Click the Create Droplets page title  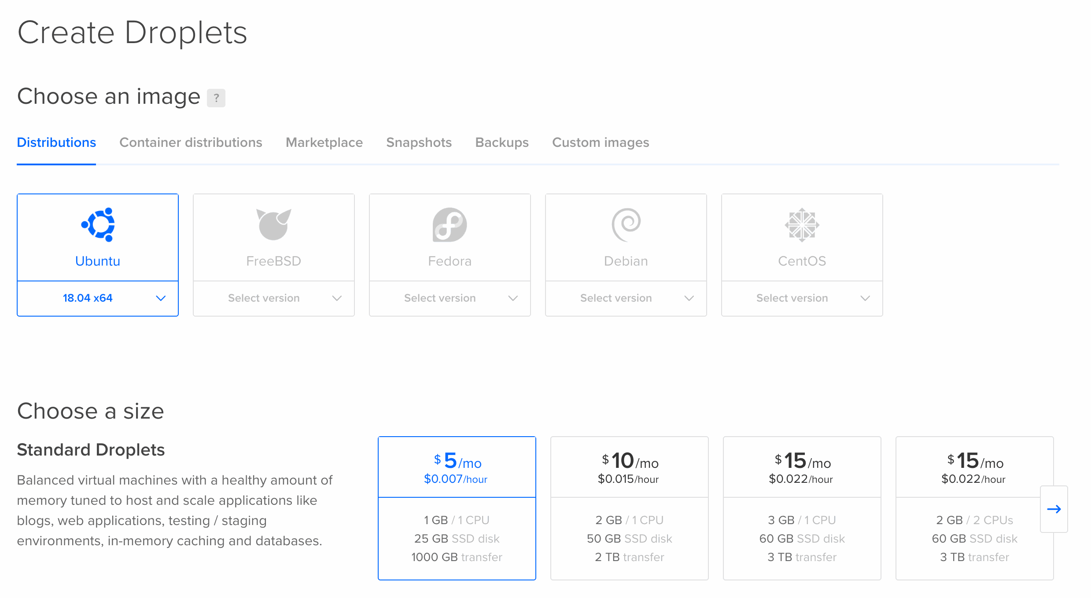pos(132,33)
